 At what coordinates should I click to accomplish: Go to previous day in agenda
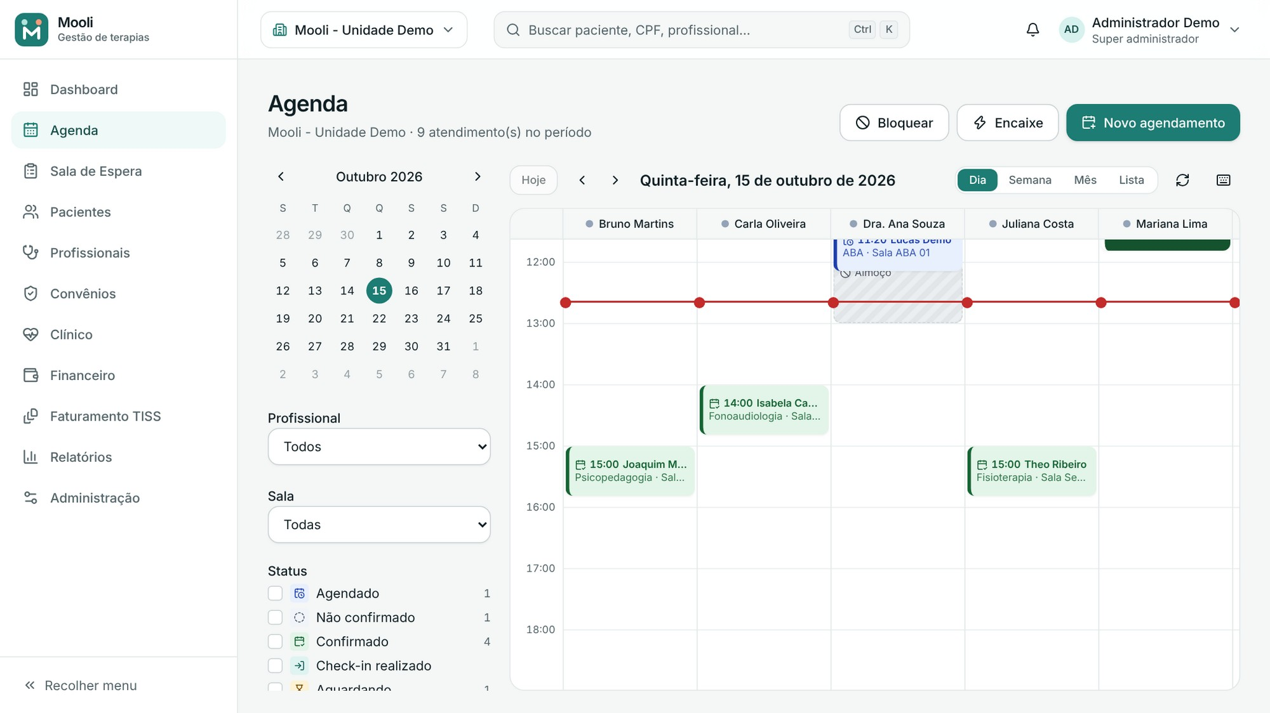(x=582, y=180)
